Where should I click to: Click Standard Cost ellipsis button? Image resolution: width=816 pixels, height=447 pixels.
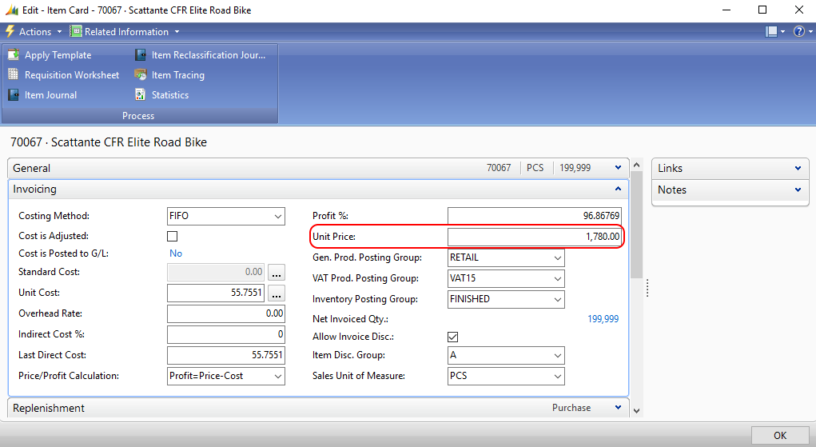pos(277,272)
